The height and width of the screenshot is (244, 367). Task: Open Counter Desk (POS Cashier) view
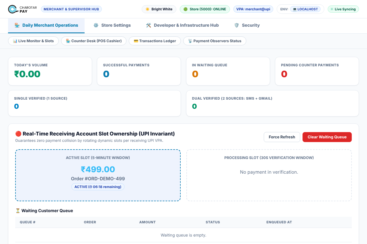[94, 41]
